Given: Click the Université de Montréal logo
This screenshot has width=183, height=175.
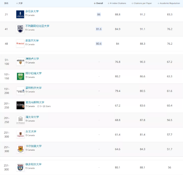Looking at the screenshot, I should 20,91.
